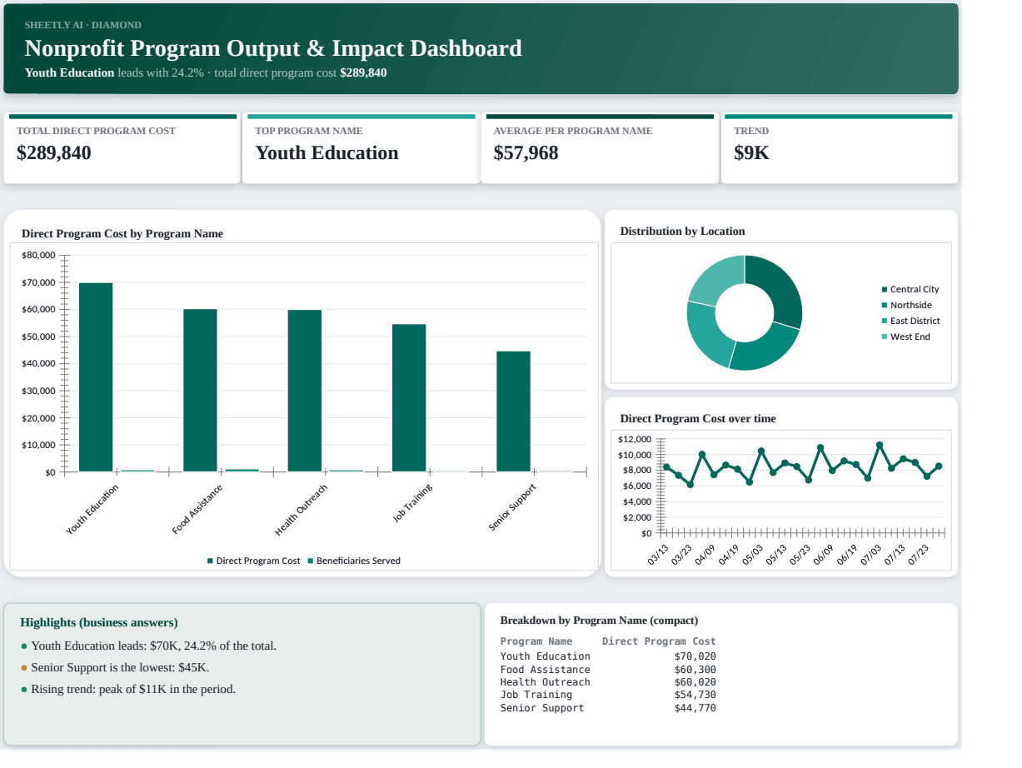Image resolution: width=1022 pixels, height=768 pixels.
Task: Click the $70,020 cell in breakdown table
Action: [695, 656]
